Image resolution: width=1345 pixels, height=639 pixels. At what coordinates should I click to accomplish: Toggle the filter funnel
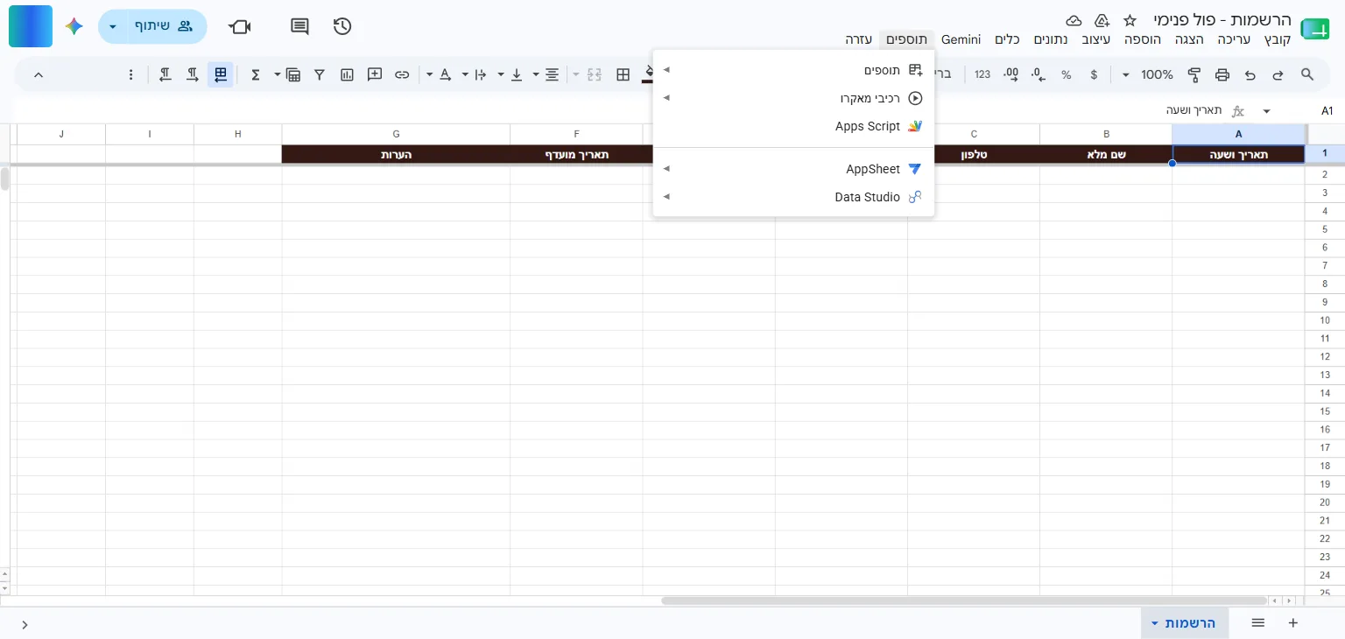tap(320, 74)
